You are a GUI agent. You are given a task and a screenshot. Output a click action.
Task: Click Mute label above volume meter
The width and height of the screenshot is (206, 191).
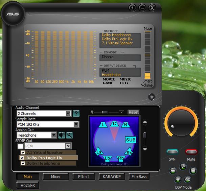coord(148,28)
